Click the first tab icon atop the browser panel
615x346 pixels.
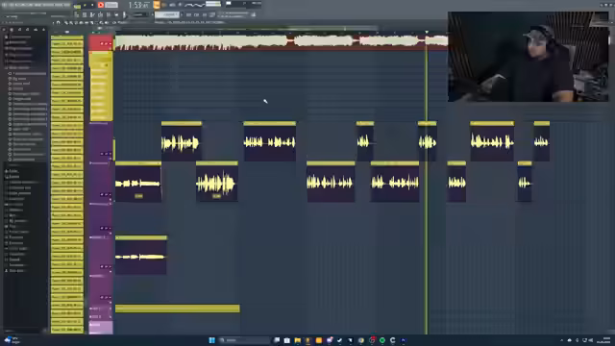click(4, 30)
